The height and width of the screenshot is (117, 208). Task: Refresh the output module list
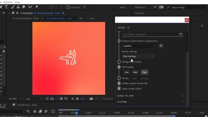(161, 46)
